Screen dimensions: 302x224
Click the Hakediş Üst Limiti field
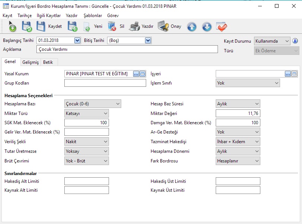click(x=238, y=181)
